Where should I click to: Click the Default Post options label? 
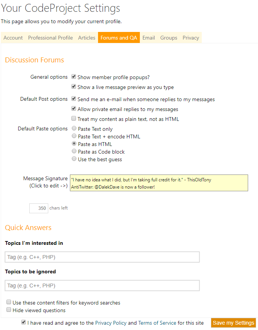tap(44, 99)
